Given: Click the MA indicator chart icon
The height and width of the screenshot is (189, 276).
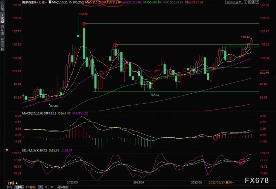Looking at the screenshot, I should [50, 2].
